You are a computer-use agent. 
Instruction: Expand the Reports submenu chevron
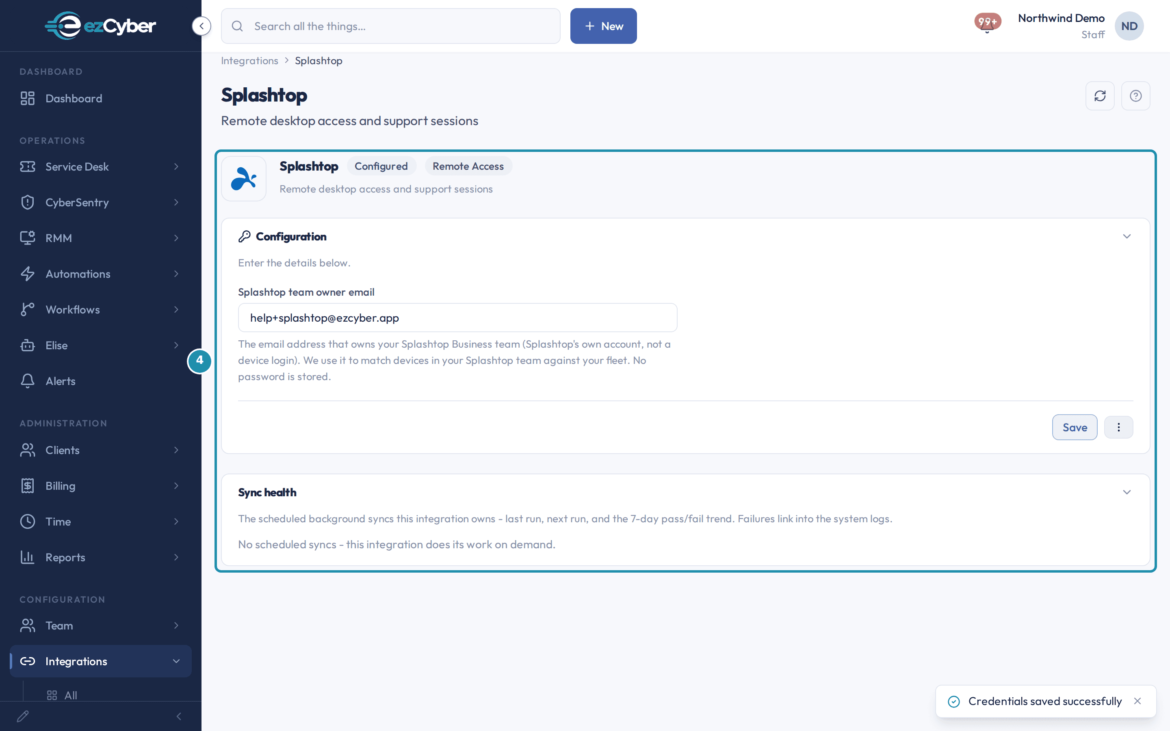point(176,558)
